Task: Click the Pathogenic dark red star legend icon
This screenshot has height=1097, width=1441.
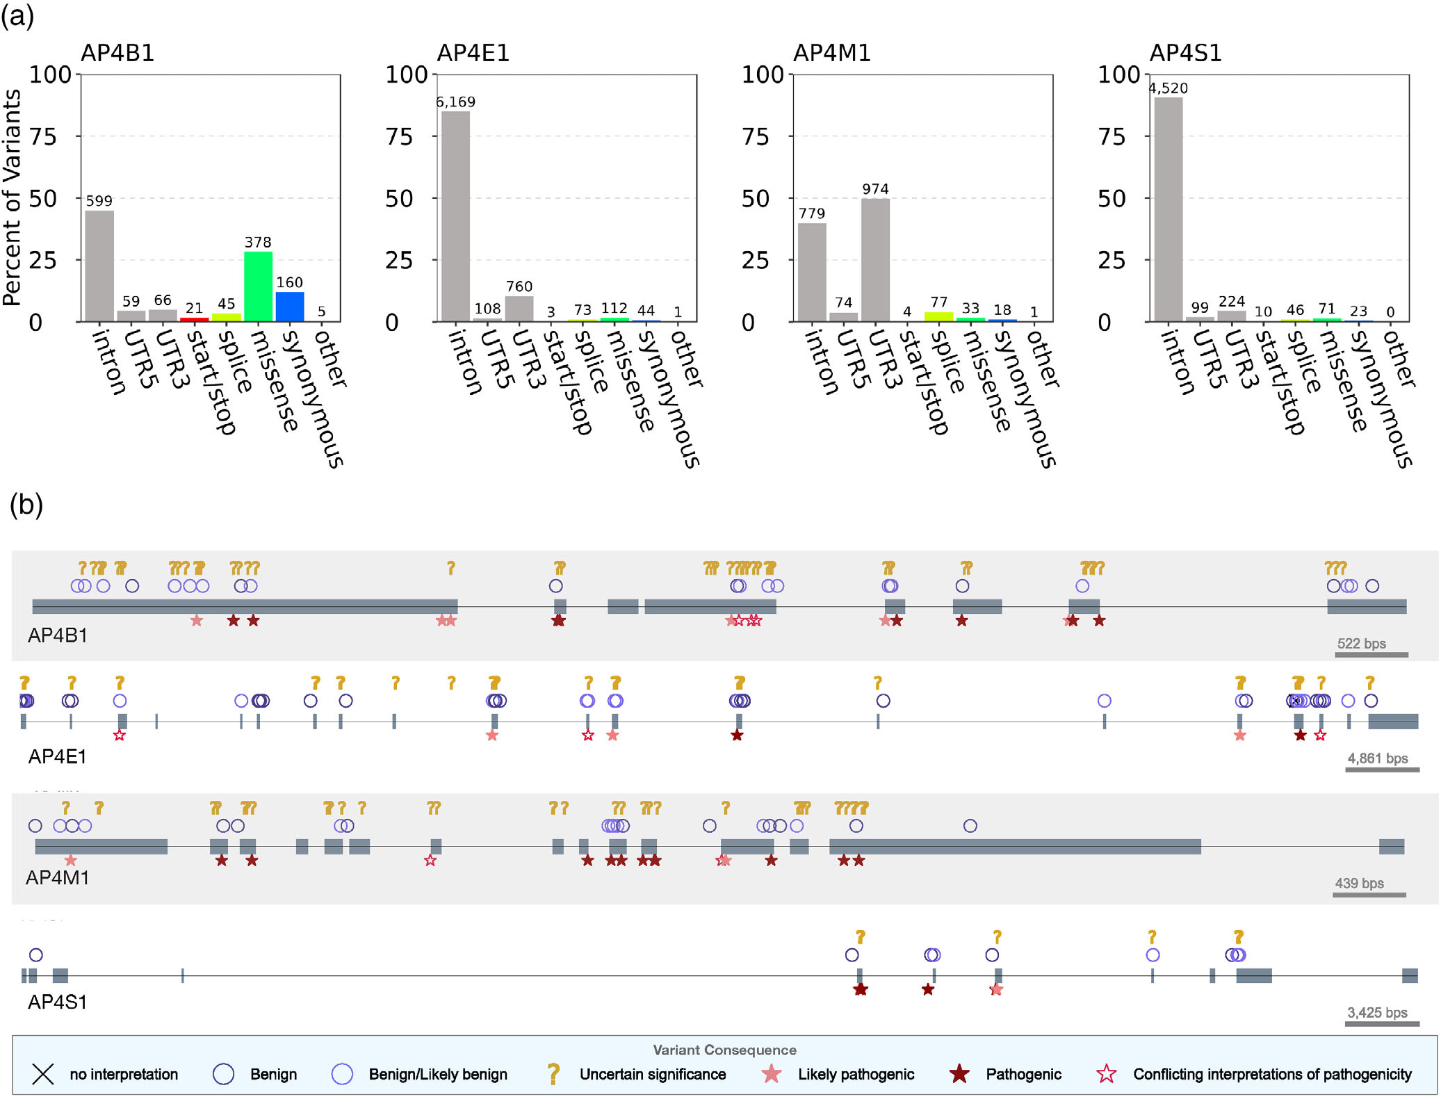Action: click(x=959, y=1074)
